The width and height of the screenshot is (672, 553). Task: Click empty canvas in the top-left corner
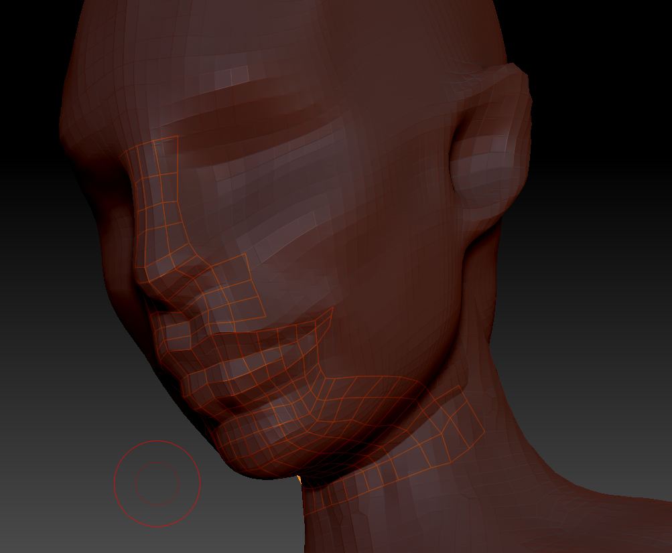[27, 27]
